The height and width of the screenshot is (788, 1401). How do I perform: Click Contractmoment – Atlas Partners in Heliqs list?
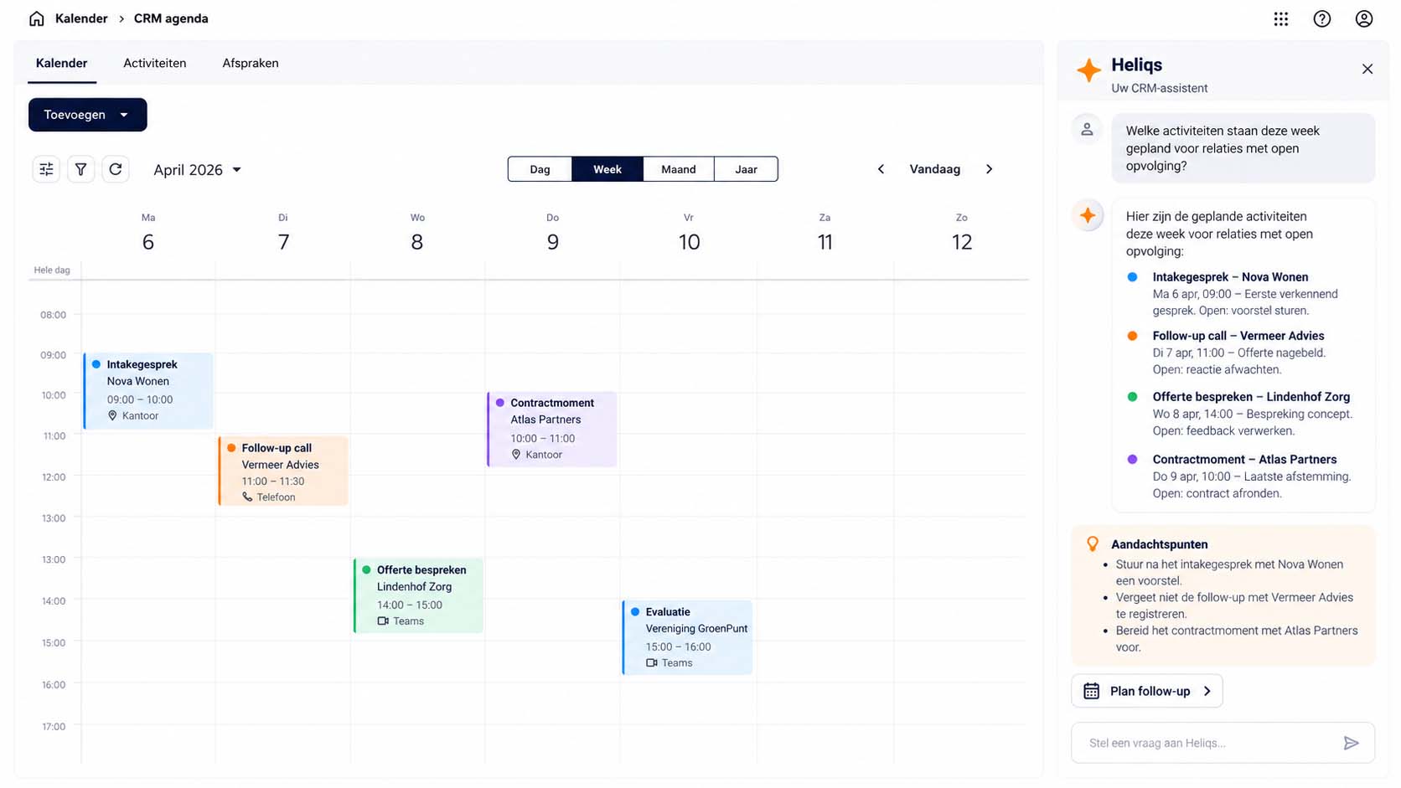coord(1244,460)
